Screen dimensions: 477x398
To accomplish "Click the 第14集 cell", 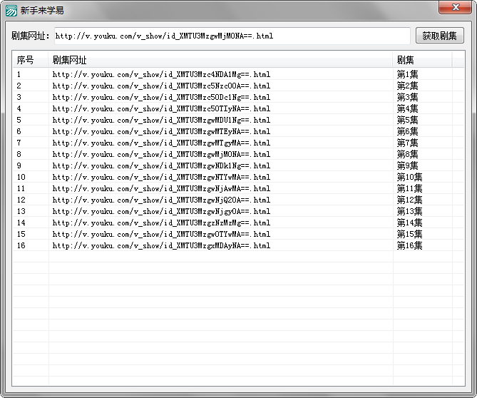I will tap(409, 223).
